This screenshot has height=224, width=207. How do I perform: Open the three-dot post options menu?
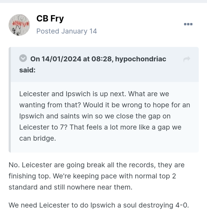[188, 24]
